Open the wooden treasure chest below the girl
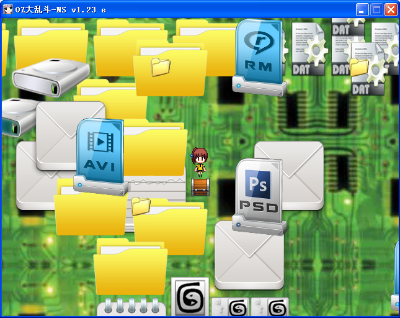The width and height of the screenshot is (400, 318). tap(200, 187)
